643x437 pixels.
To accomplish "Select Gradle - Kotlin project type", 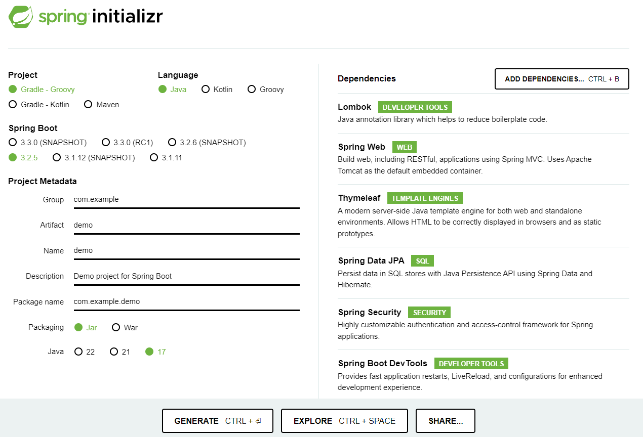I will [39, 105].
